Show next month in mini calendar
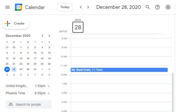Viewport: 176px width, 112px height. 49,36
